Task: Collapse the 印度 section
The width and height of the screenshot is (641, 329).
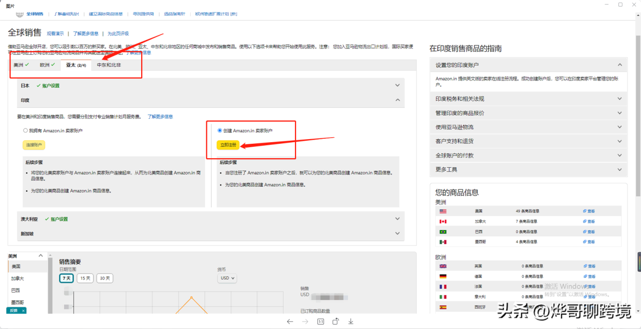Action: [398, 100]
